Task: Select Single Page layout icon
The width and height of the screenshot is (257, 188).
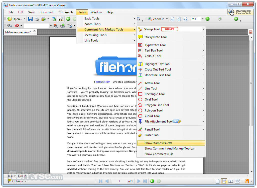Action: pyautogui.click(x=217, y=181)
